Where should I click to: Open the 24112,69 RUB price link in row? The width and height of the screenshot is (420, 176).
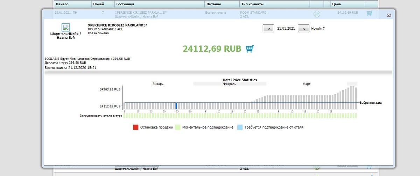(348, 13)
